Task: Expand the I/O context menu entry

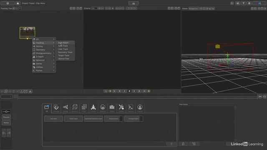Action: pyautogui.click(x=44, y=39)
